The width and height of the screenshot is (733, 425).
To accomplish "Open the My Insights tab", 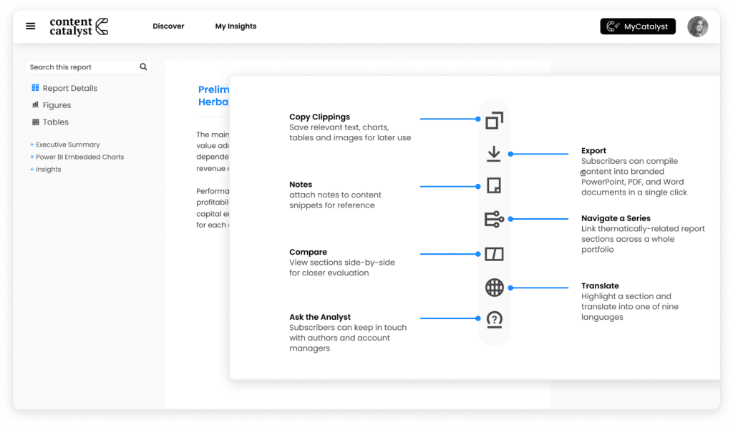I will pos(236,26).
